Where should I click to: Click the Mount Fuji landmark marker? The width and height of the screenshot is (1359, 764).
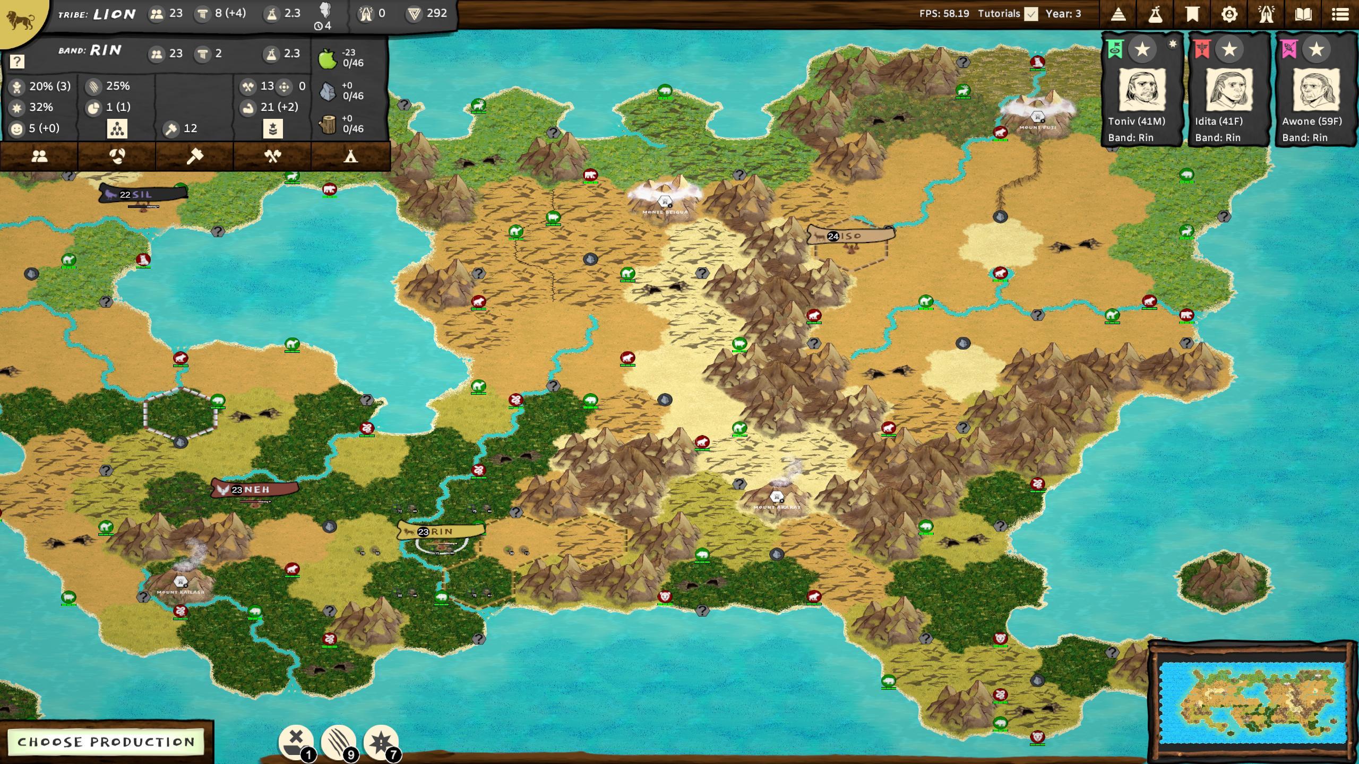pos(1037,116)
